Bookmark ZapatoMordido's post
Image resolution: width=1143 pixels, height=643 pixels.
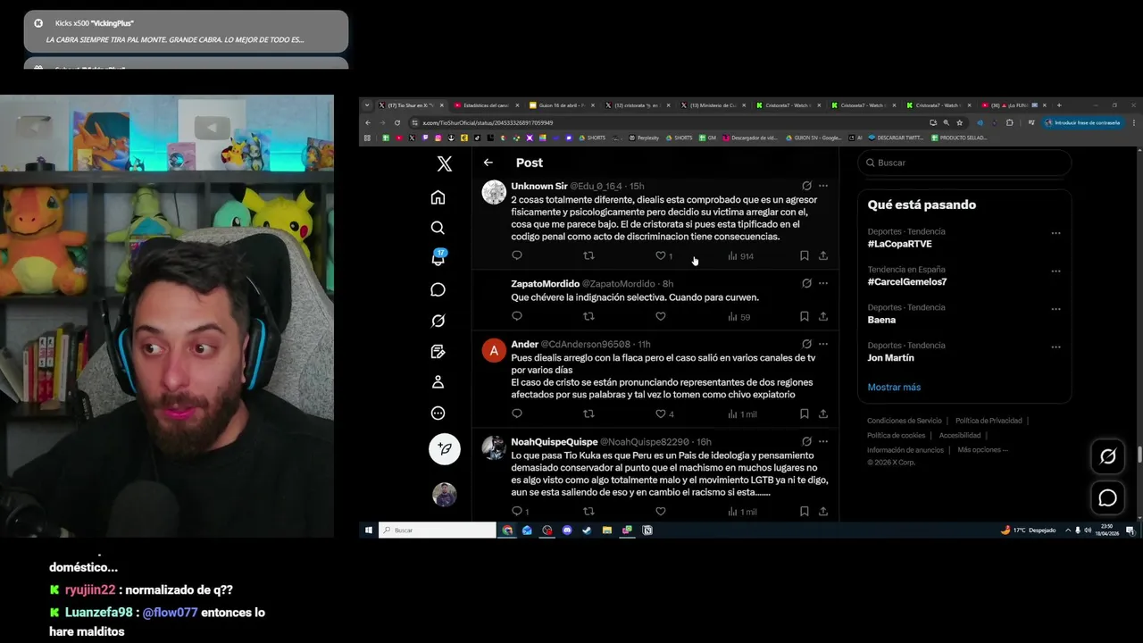pos(804,316)
